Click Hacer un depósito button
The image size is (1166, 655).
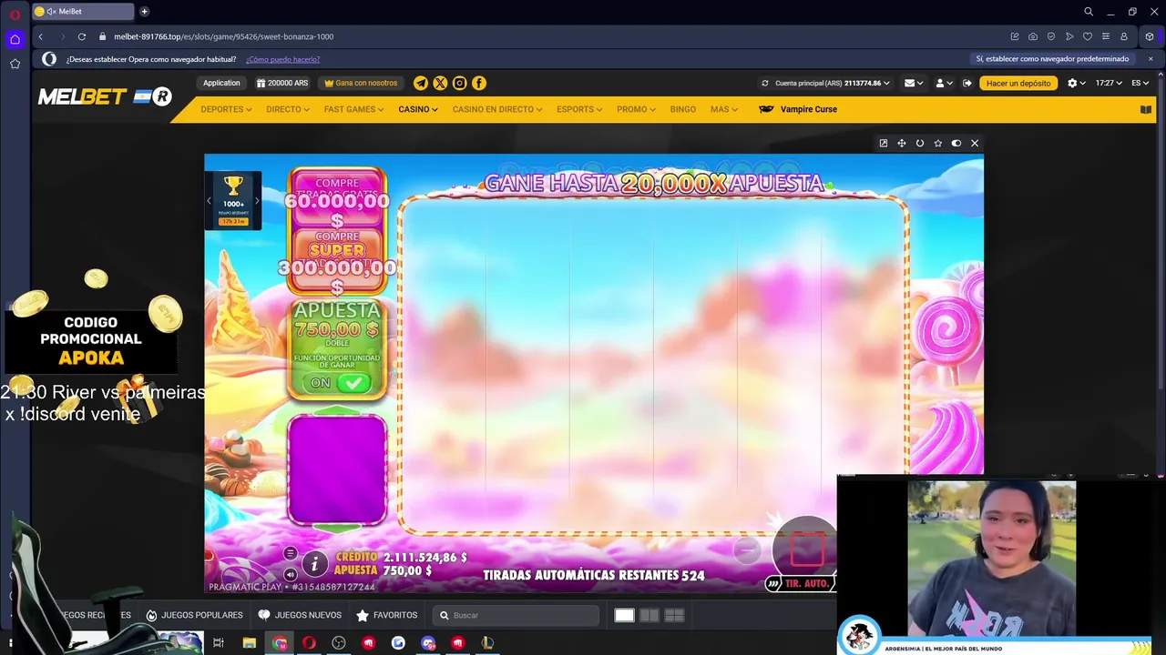tap(1018, 83)
